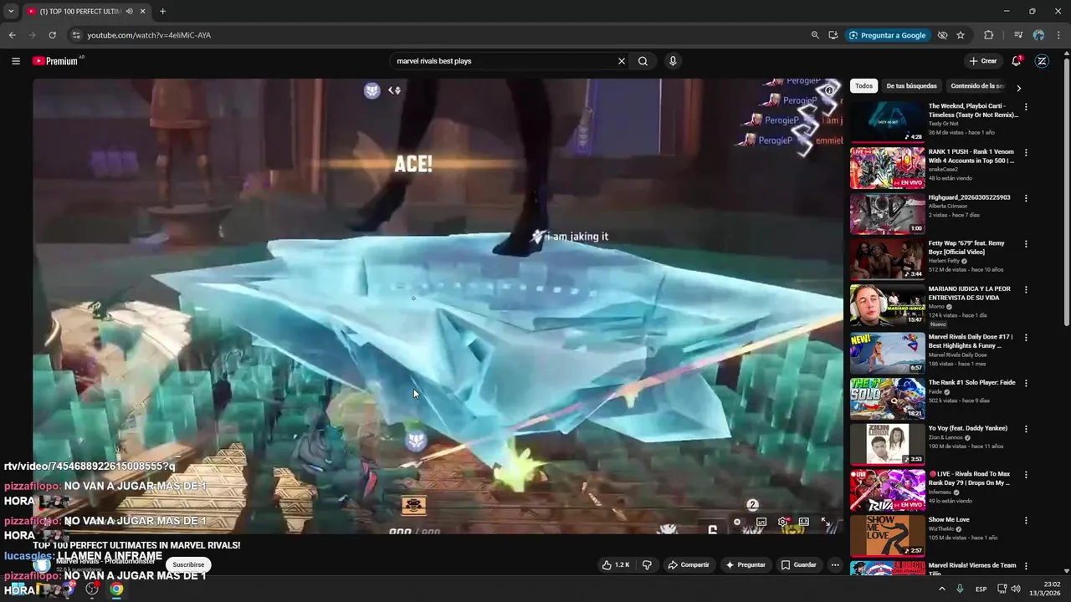
Task: Click the magnifier search button
Action: pyautogui.click(x=643, y=61)
